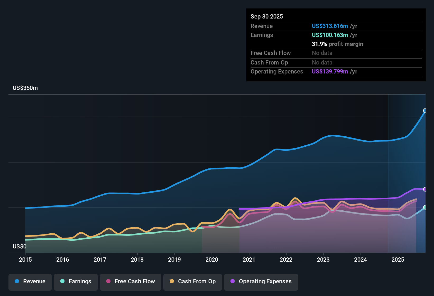Click the pink Free Cash Flow dot icon
This screenshot has height=296, width=434.
[108, 282]
